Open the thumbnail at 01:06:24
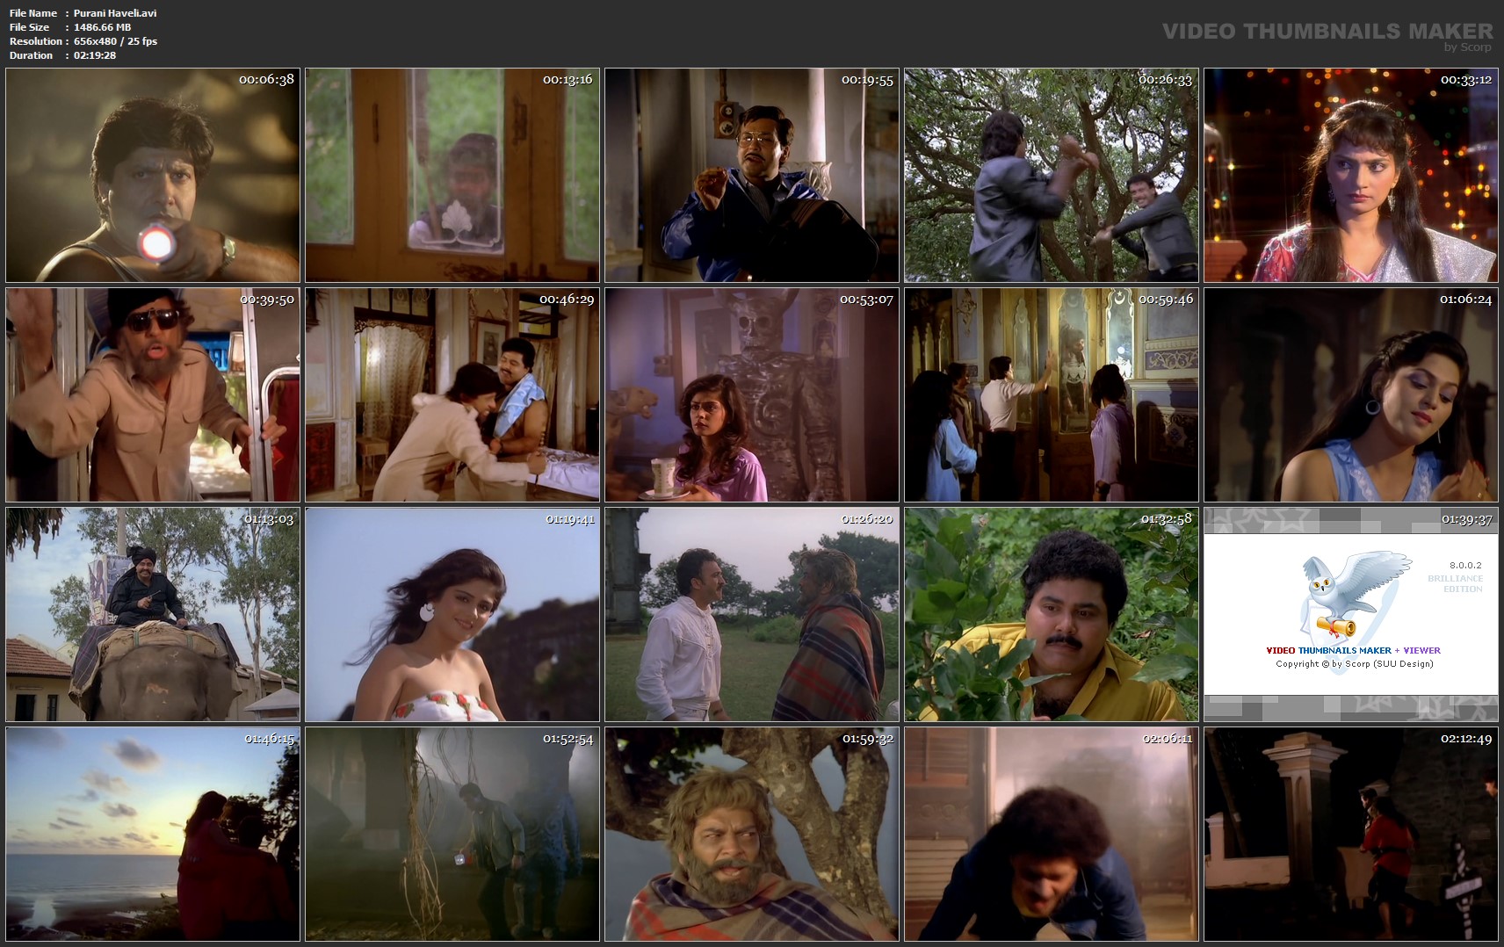 tap(1351, 395)
